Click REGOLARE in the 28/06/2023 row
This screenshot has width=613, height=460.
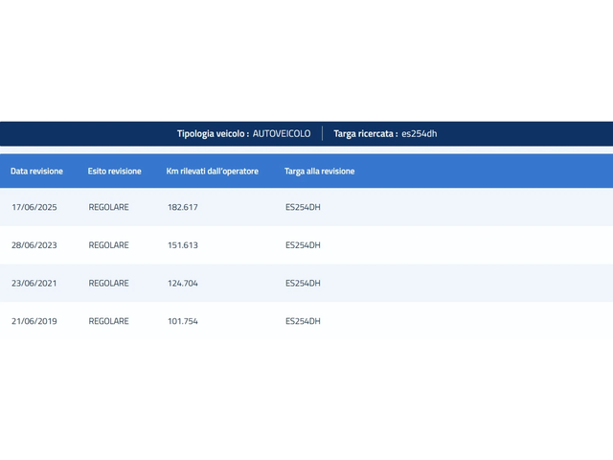point(108,245)
